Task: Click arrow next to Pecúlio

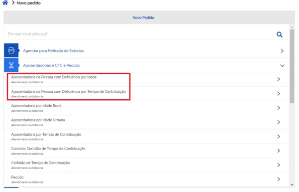Action: [279, 179]
